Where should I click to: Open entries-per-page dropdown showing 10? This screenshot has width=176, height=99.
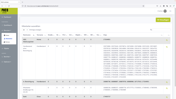click(25, 30)
